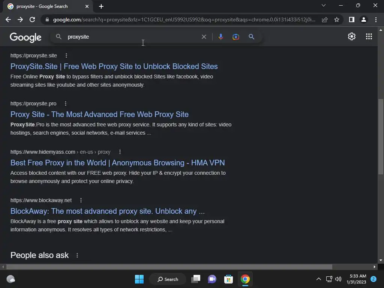The image size is (384, 288).
Task: Open Task View from the taskbar
Action: point(196,279)
